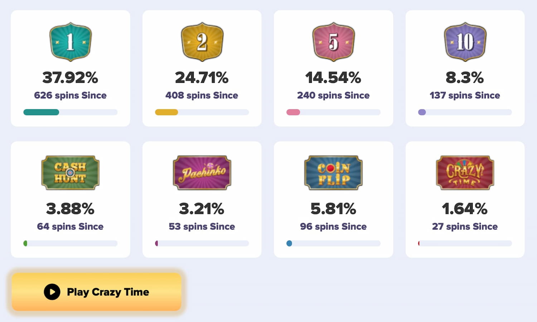
Task: Click the 626 spins Since label
Action: click(70, 95)
